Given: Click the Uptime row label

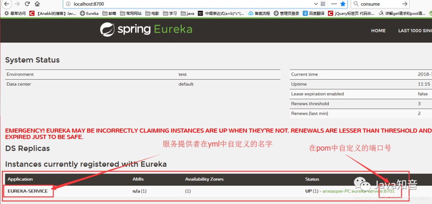Looking at the screenshot, I should click(x=299, y=84).
